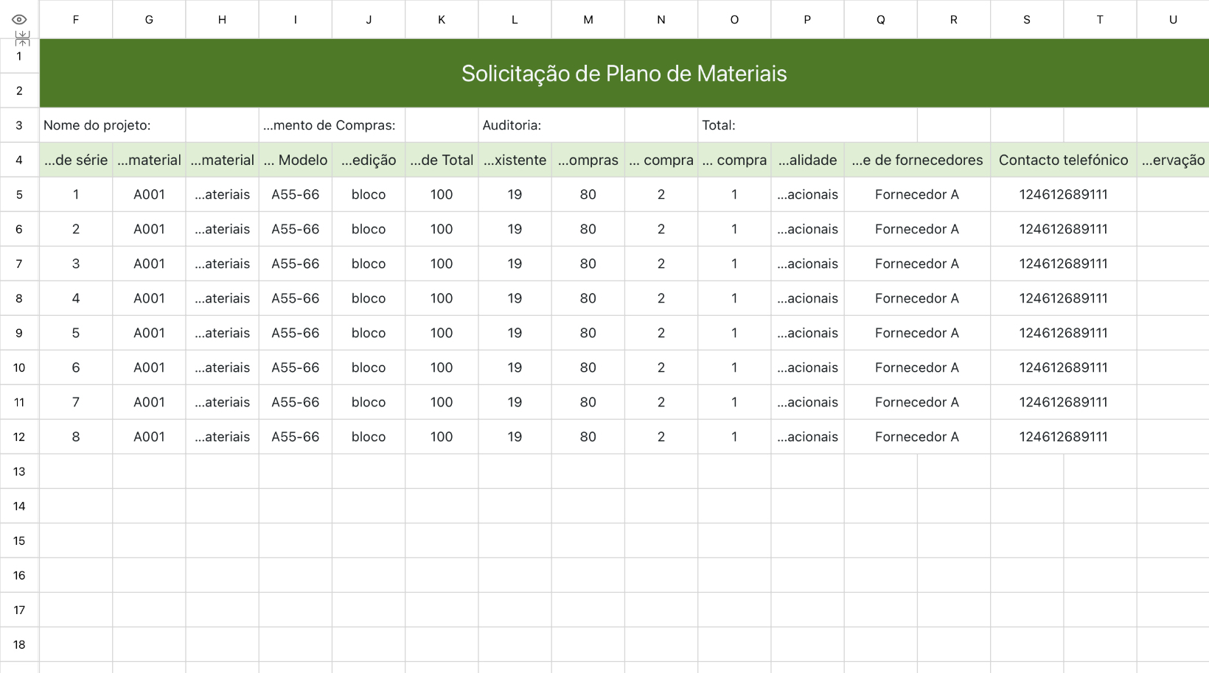1209x673 pixels.
Task: Click the '...material' header in column G
Action: [x=149, y=160]
